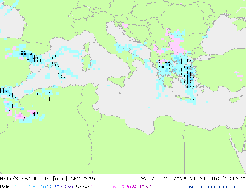
Task: Pick the Snow 20 legend color value
Action: pyautogui.click(x=128, y=187)
